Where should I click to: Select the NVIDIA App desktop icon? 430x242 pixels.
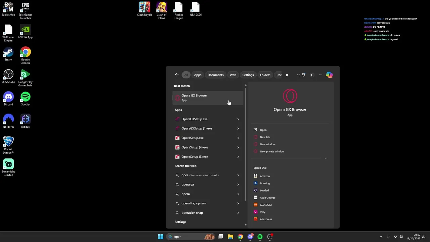point(25,32)
